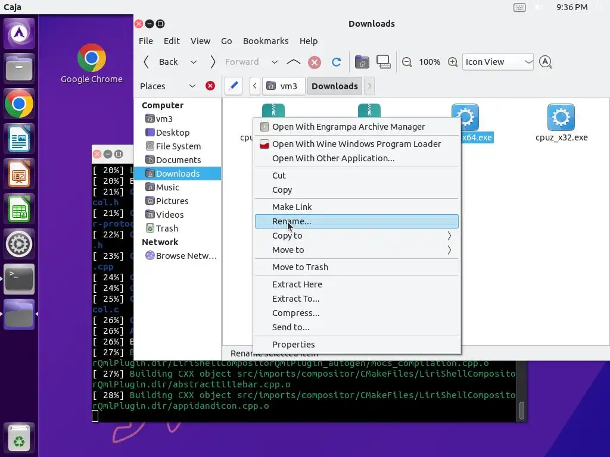The width and height of the screenshot is (610, 457).
Task: Toggle the location edit pencil button
Action: click(x=234, y=86)
